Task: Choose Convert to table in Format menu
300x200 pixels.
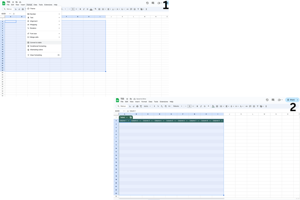Action: tap(36, 42)
